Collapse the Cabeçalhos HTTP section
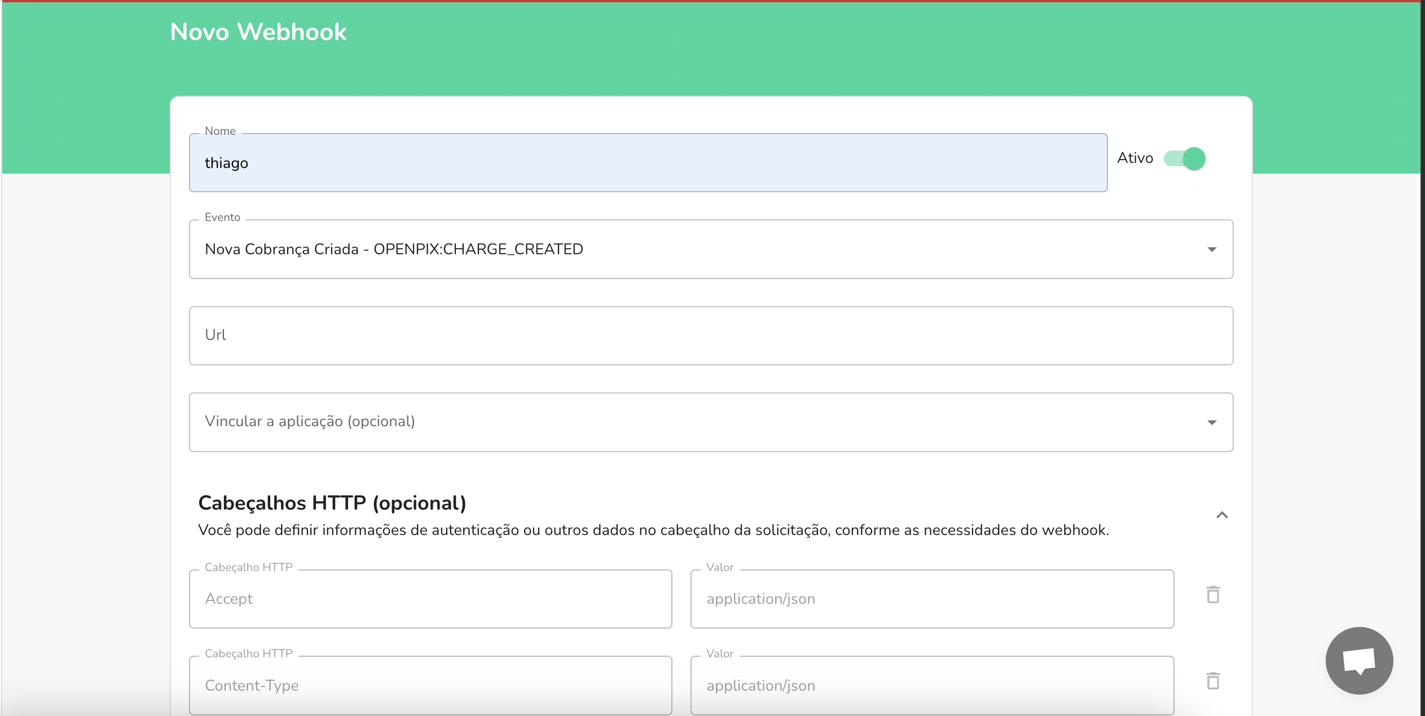The height and width of the screenshot is (716, 1425). (x=1222, y=514)
